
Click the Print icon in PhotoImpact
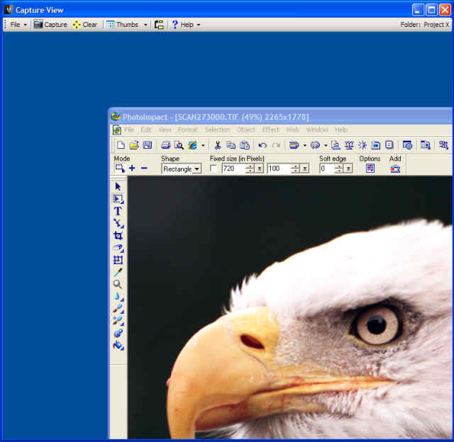click(x=165, y=144)
